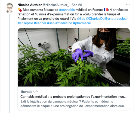Select the #sep hashtag
This screenshot has width=136, height=113.
pos(51,23)
